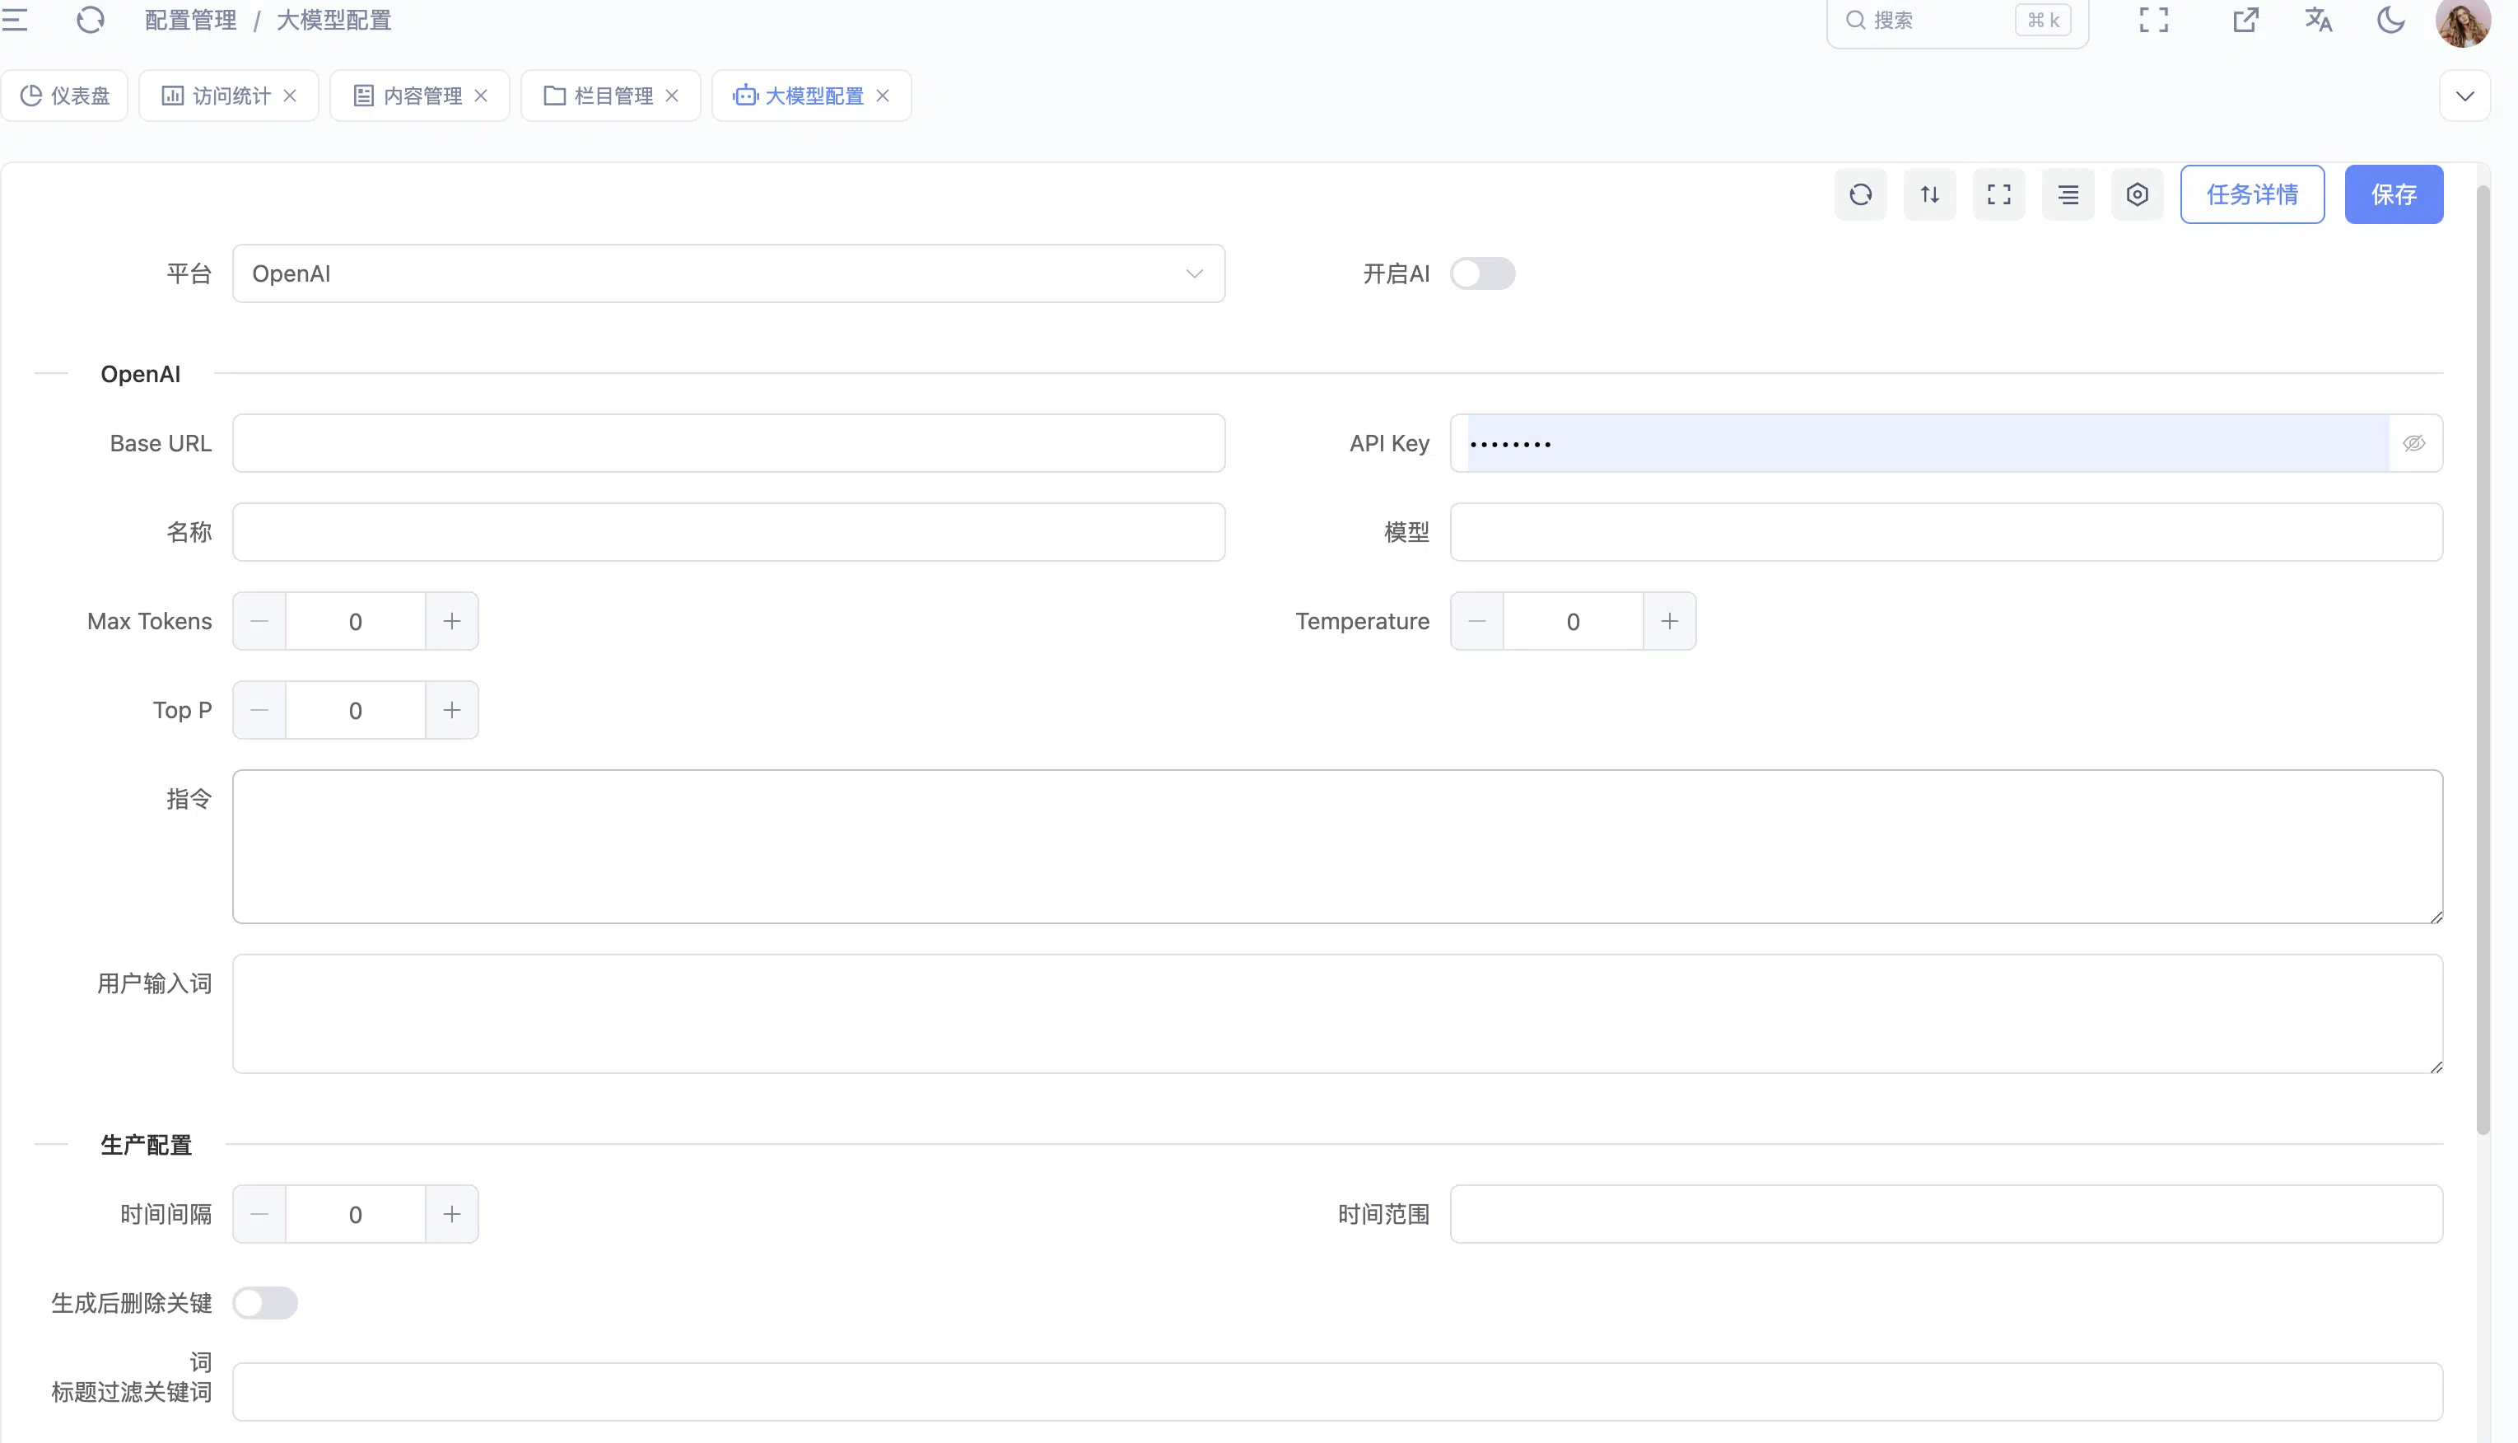Collapse sidebar with the hamburger menu icon
The image size is (2518, 1443).
[x=15, y=20]
